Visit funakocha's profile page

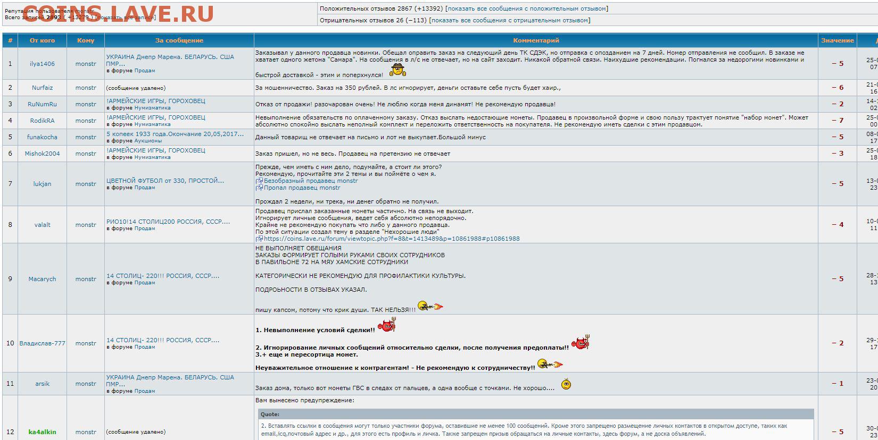point(42,137)
